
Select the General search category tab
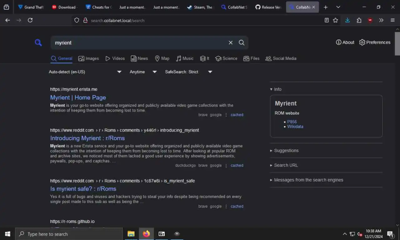tap(62, 58)
